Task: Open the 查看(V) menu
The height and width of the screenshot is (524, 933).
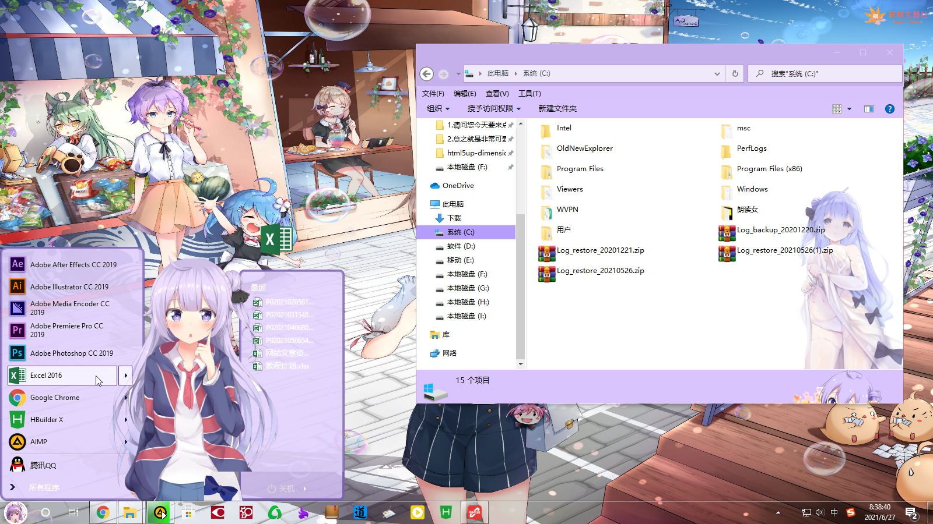Action: [497, 94]
